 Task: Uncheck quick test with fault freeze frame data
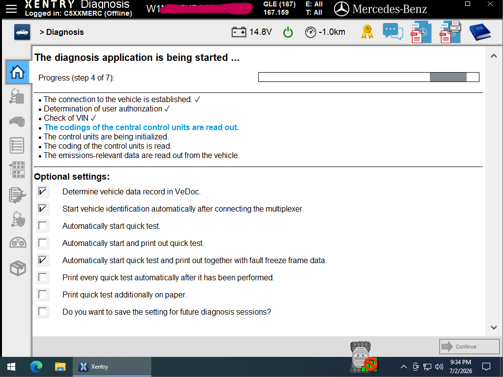coord(43,260)
